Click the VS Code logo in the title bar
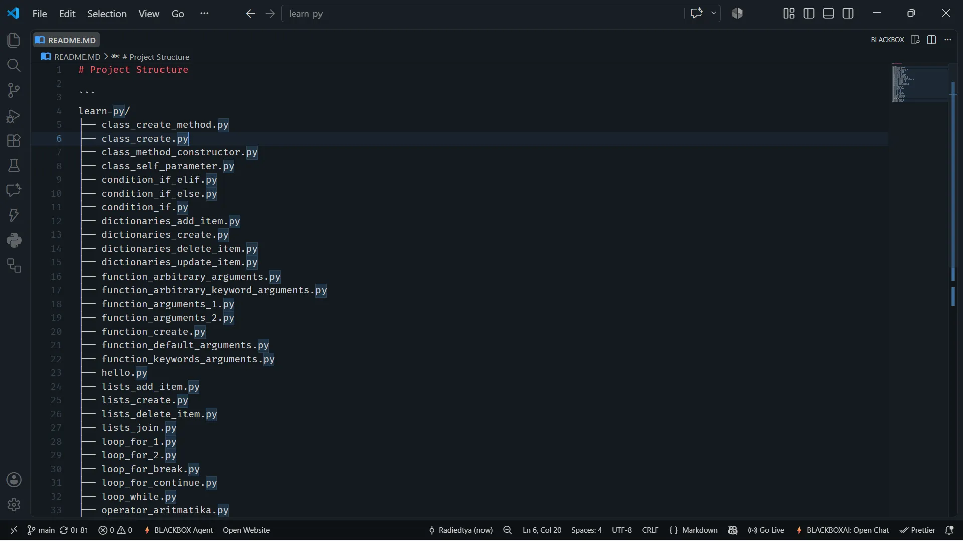 click(x=14, y=13)
